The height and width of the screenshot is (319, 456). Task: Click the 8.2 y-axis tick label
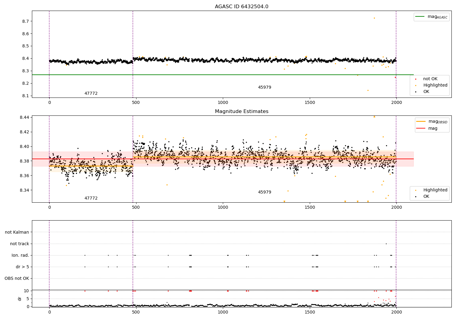pyautogui.click(x=26, y=84)
